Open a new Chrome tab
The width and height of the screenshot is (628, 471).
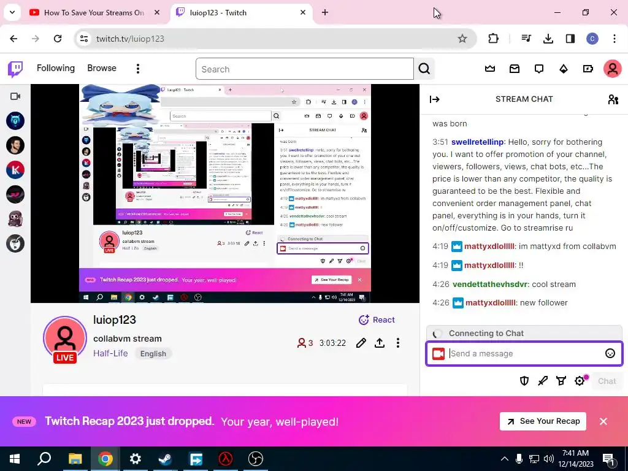coord(325,12)
